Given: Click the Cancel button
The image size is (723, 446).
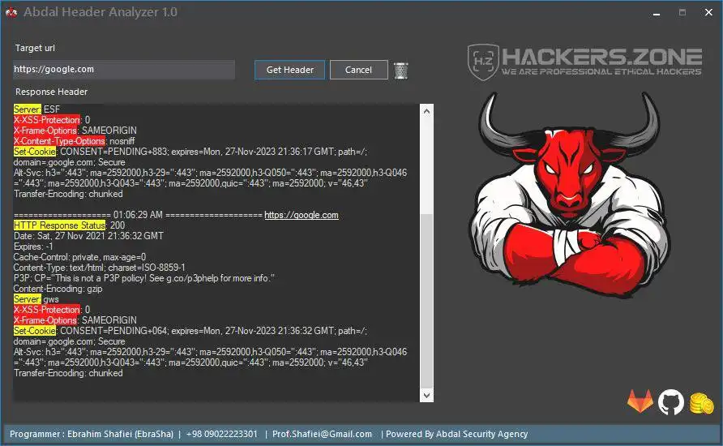Looking at the screenshot, I should click(x=359, y=70).
